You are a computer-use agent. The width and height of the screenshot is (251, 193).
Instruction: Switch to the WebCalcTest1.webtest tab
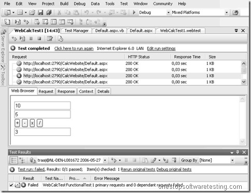tap(180, 31)
